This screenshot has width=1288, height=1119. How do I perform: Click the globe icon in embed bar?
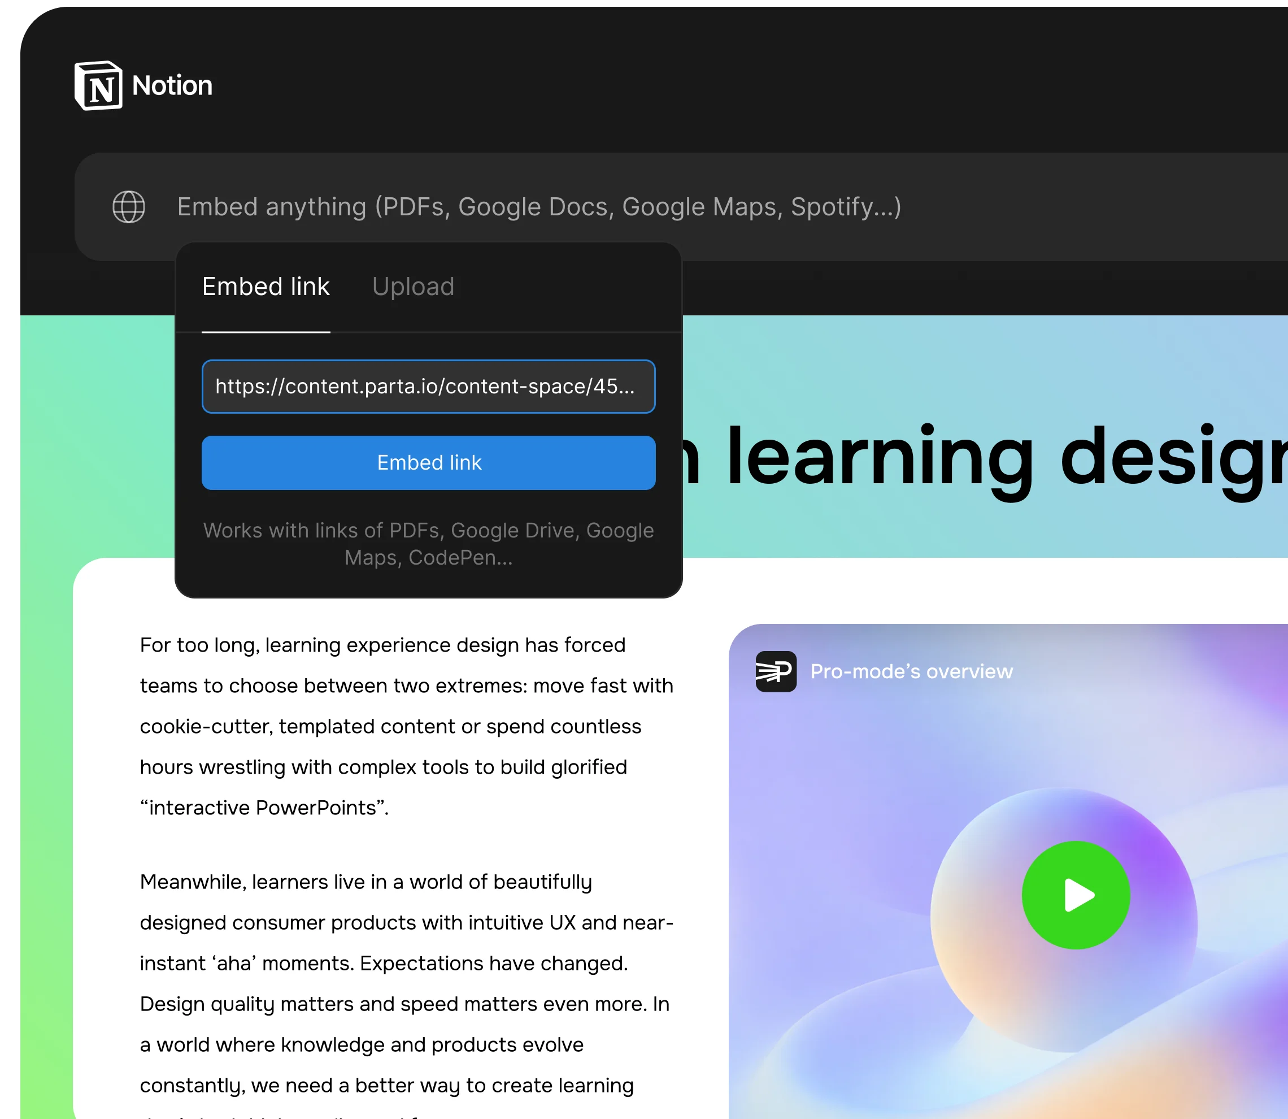(129, 207)
